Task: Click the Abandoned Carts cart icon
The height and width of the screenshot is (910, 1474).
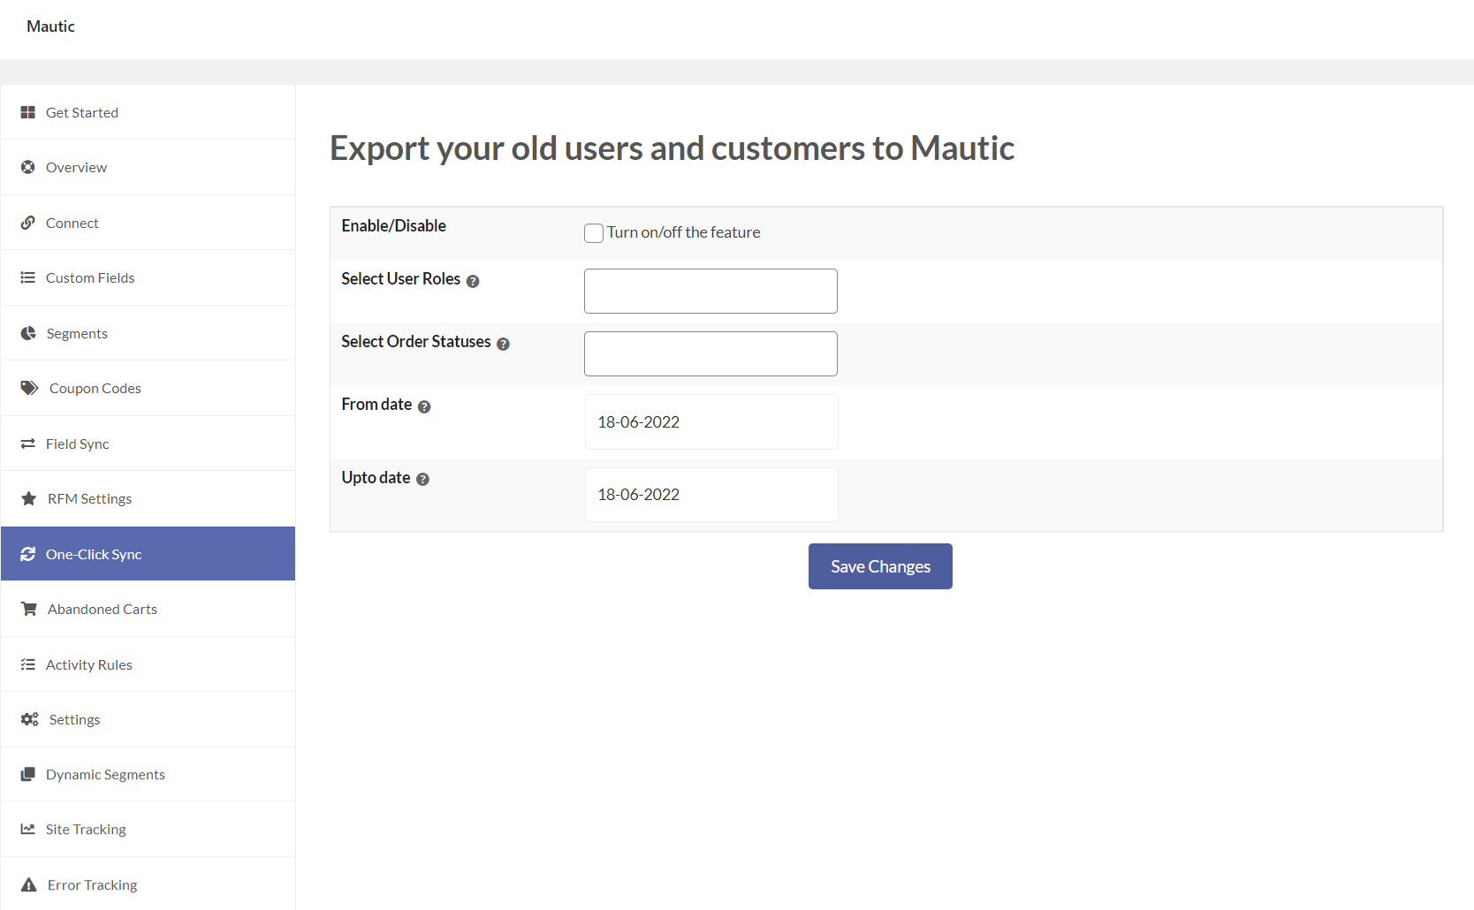Action: pyautogui.click(x=29, y=609)
